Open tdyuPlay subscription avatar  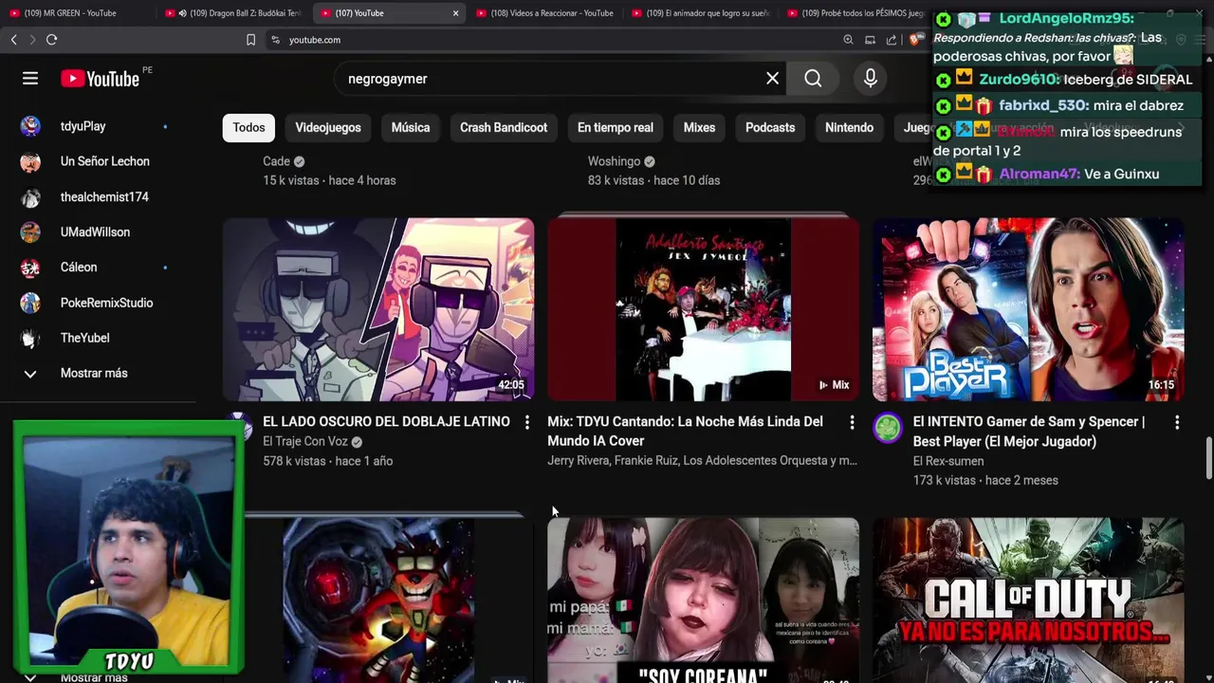pyautogui.click(x=30, y=126)
